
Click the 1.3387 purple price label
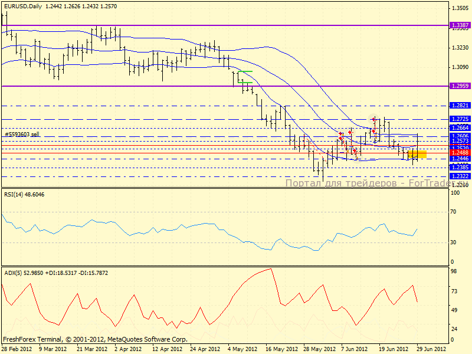point(459,25)
